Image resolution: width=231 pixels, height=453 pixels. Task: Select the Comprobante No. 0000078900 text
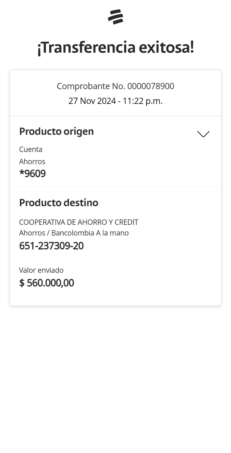pos(115,86)
